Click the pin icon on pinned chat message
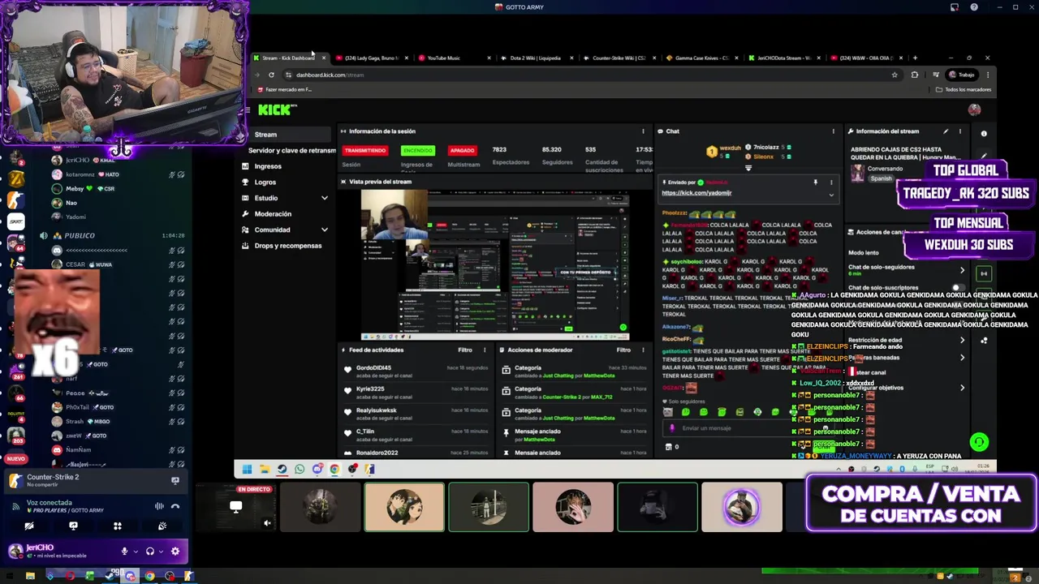Screen dimensions: 1039x584 coord(816,182)
